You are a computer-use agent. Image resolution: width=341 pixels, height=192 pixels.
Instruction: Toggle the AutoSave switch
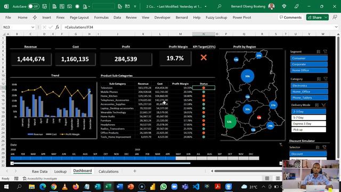click(34, 6)
